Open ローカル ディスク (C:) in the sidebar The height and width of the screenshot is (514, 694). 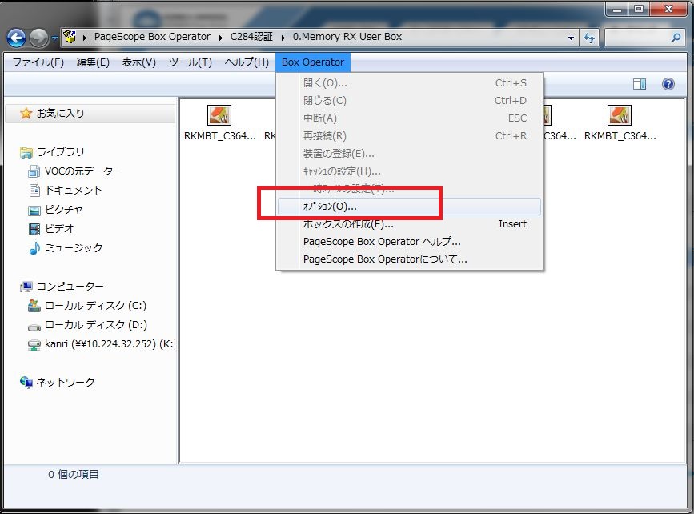click(94, 305)
